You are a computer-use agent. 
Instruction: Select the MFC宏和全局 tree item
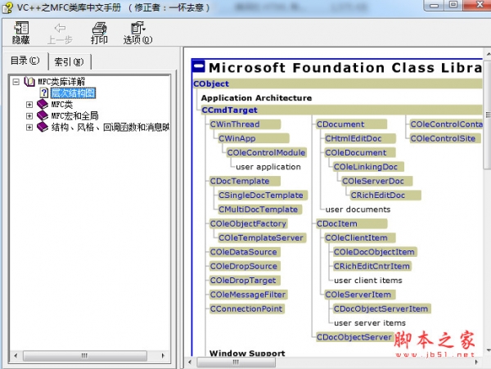click(74, 116)
